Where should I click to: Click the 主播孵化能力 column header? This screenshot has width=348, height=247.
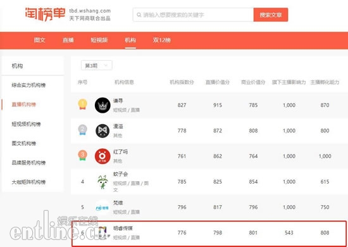click(325, 82)
